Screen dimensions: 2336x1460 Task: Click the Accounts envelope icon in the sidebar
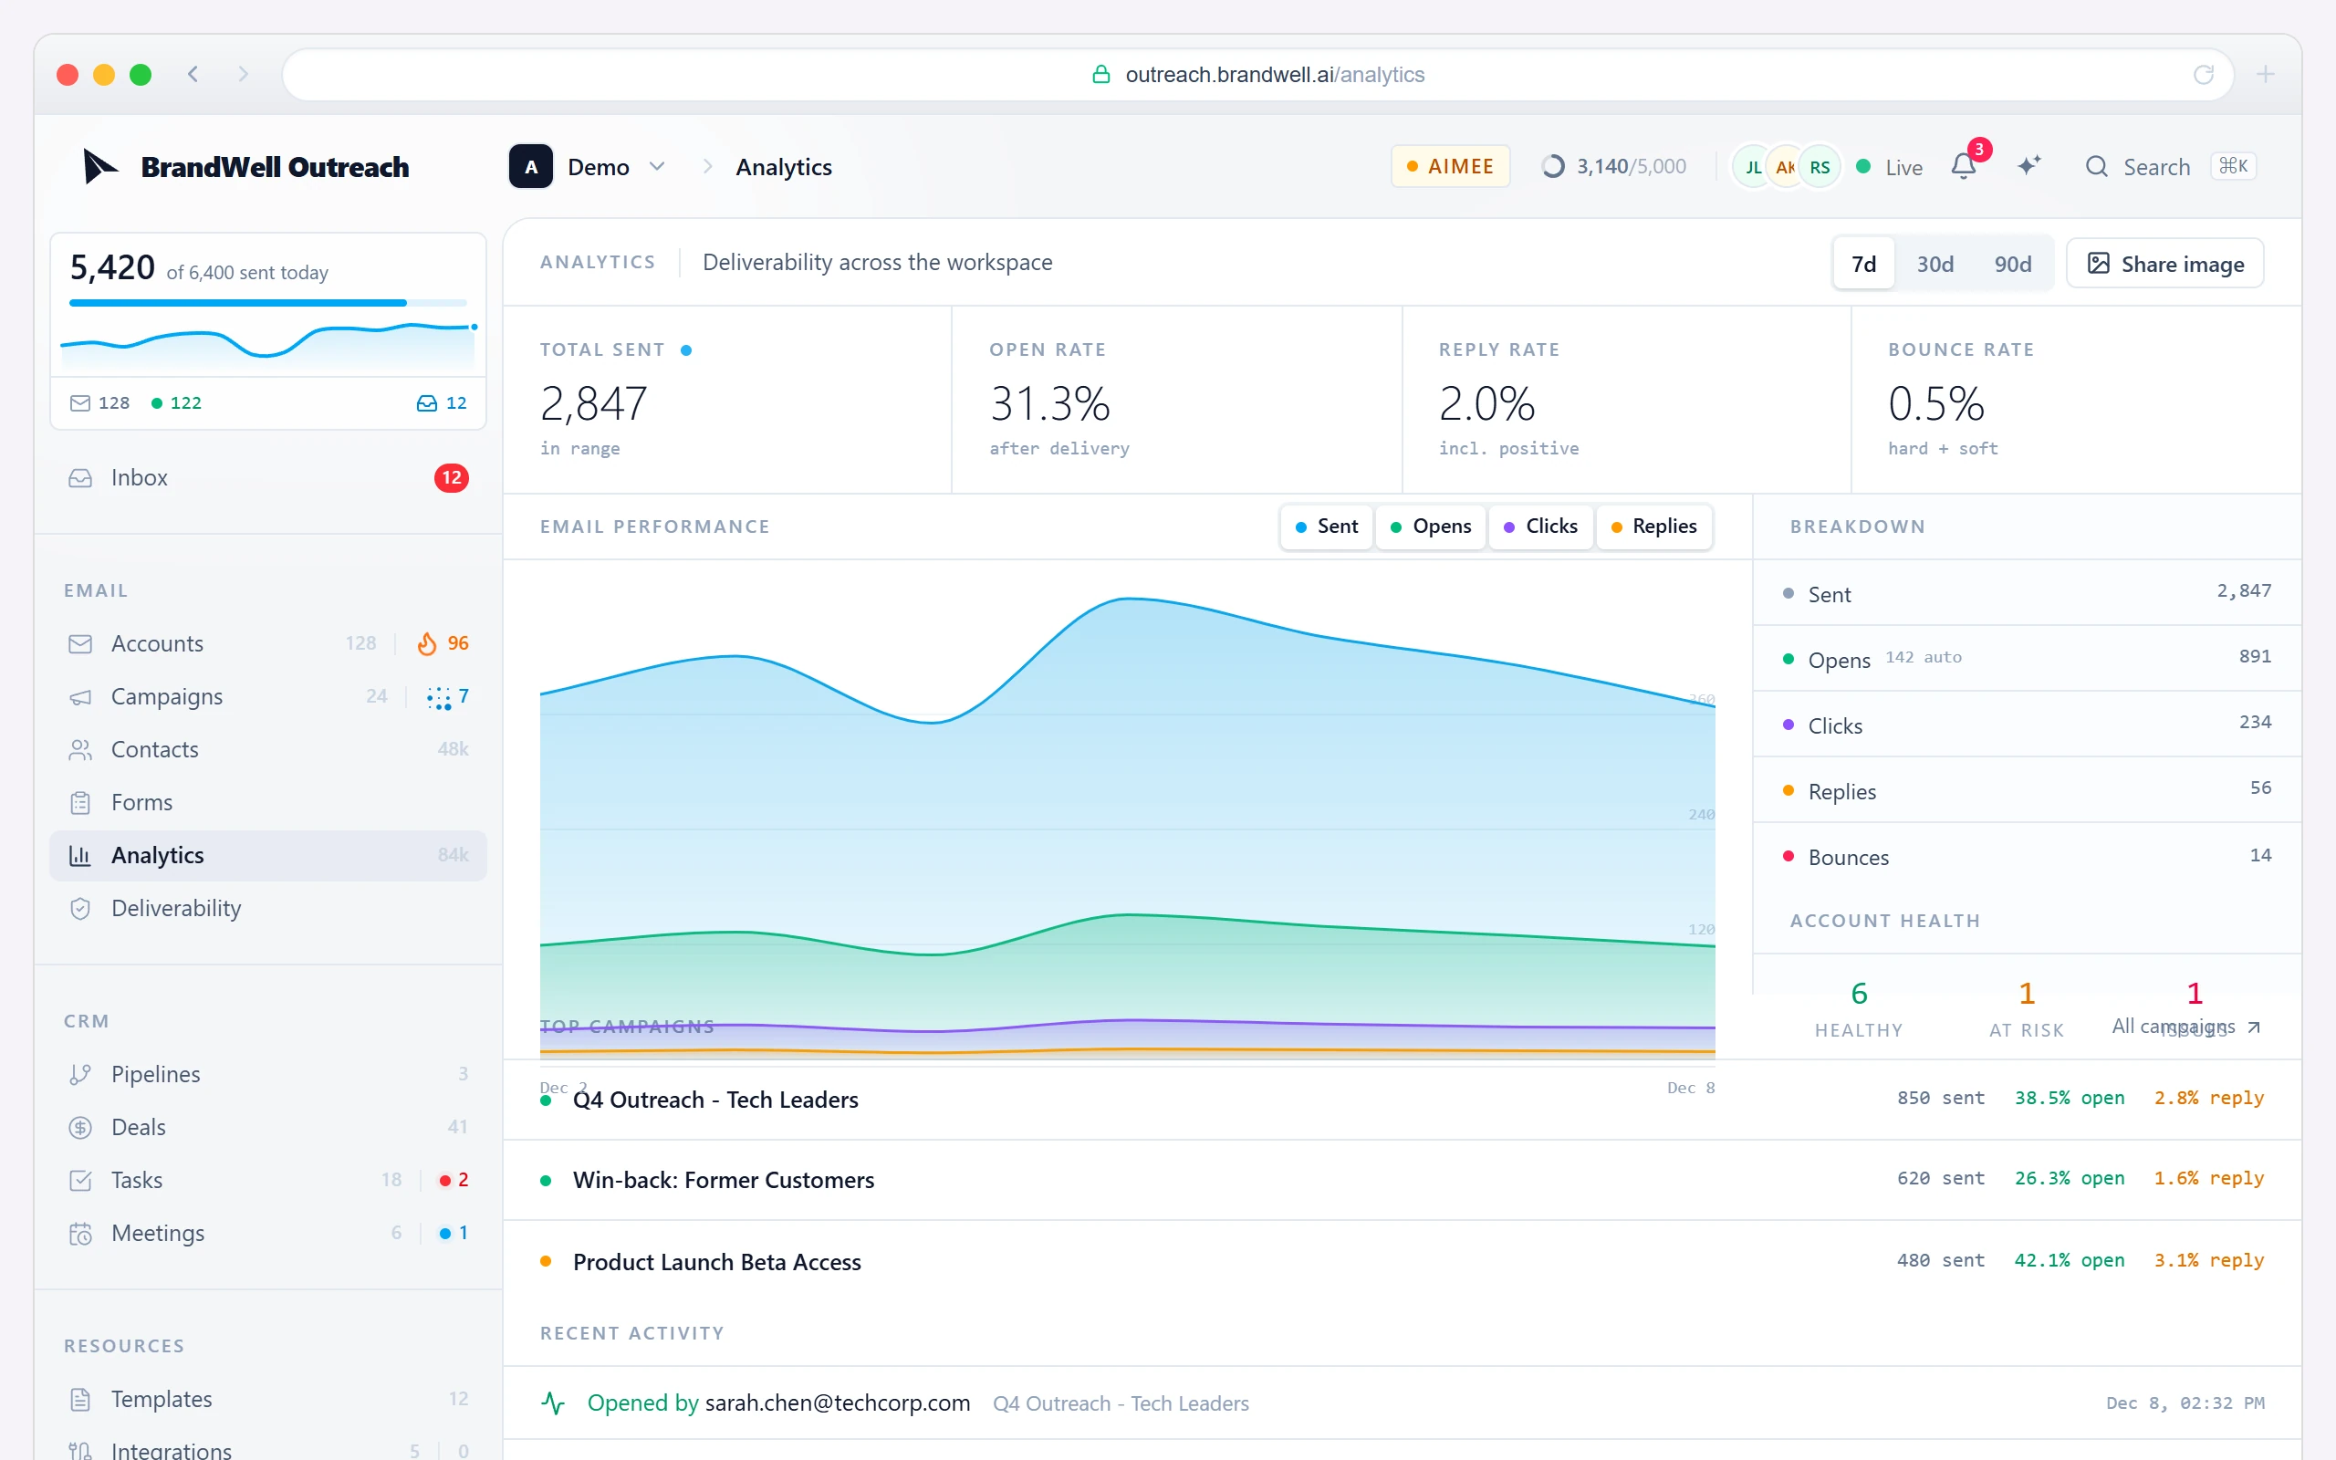point(80,643)
